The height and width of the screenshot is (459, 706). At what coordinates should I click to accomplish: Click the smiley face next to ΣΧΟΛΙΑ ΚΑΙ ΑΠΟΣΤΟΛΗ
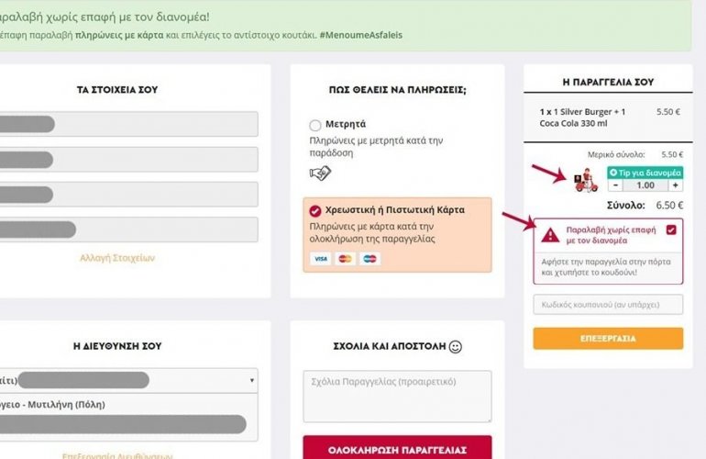(x=456, y=347)
